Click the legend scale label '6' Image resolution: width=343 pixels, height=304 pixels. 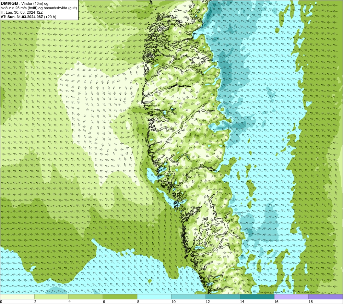pyautogui.click(x=104, y=302)
